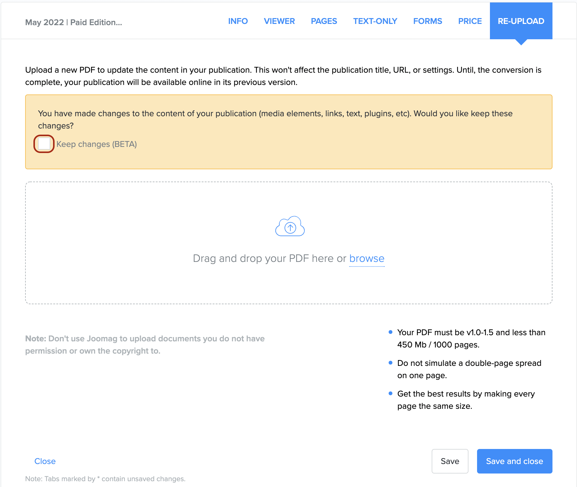Open the INFO tab
Image resolution: width=577 pixels, height=487 pixels.
pyautogui.click(x=238, y=21)
